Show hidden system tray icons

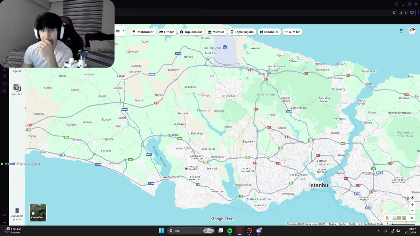pyautogui.click(x=378, y=231)
